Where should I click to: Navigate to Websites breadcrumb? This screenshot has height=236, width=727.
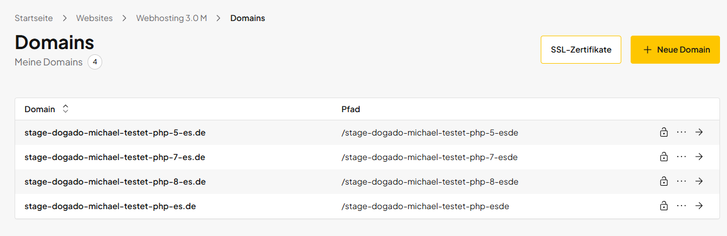[94, 18]
